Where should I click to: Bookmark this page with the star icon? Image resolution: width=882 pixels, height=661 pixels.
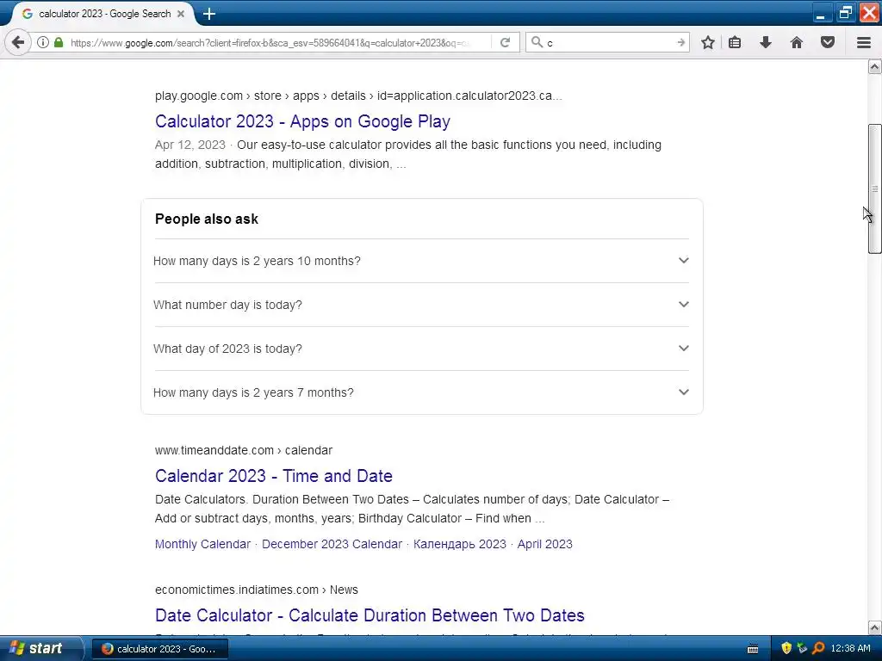click(708, 43)
